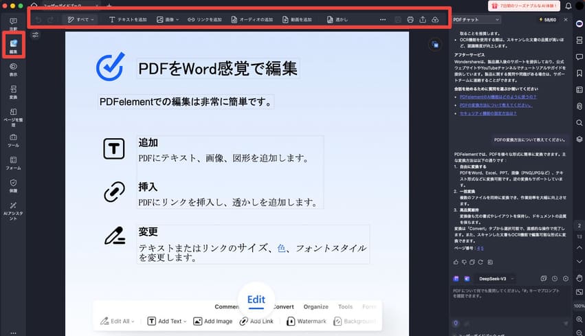The image size is (585, 336).
Task: Click second suggested question link about PDF conversion
Action: click(x=496, y=105)
